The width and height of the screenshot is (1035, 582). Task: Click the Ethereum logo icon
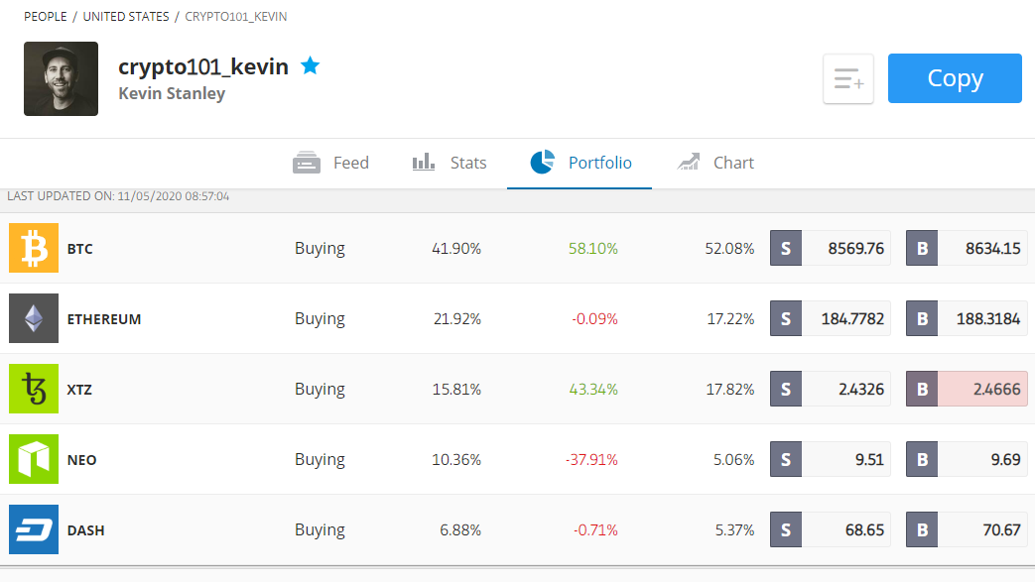(34, 318)
